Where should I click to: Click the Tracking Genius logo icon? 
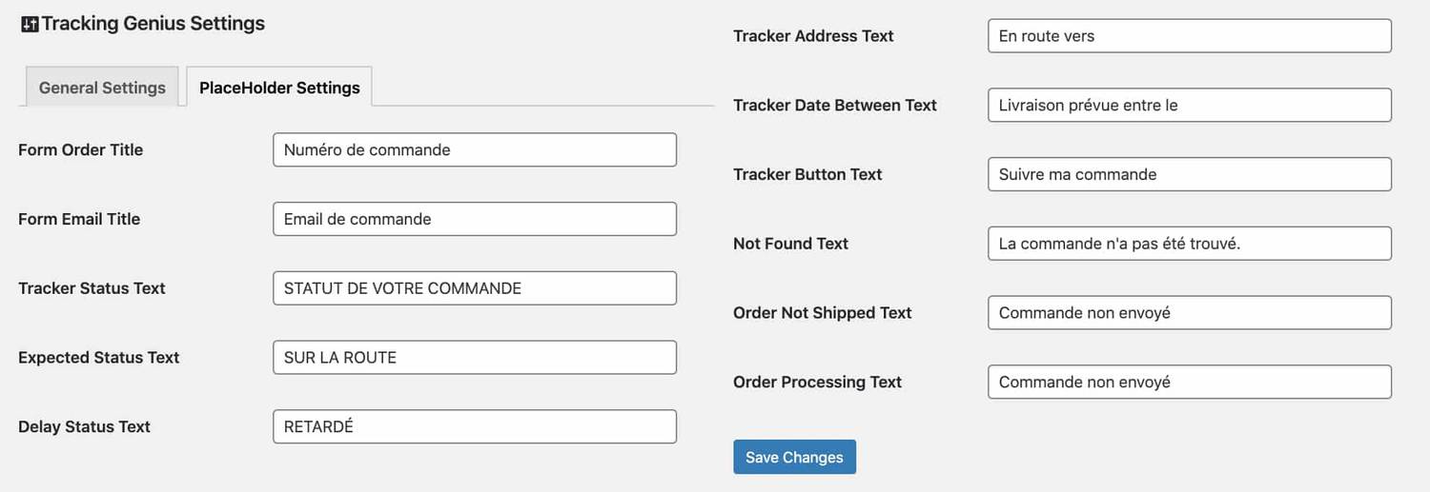(x=30, y=25)
